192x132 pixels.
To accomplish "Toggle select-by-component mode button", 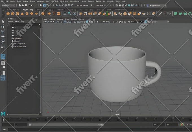I will (47, 5).
